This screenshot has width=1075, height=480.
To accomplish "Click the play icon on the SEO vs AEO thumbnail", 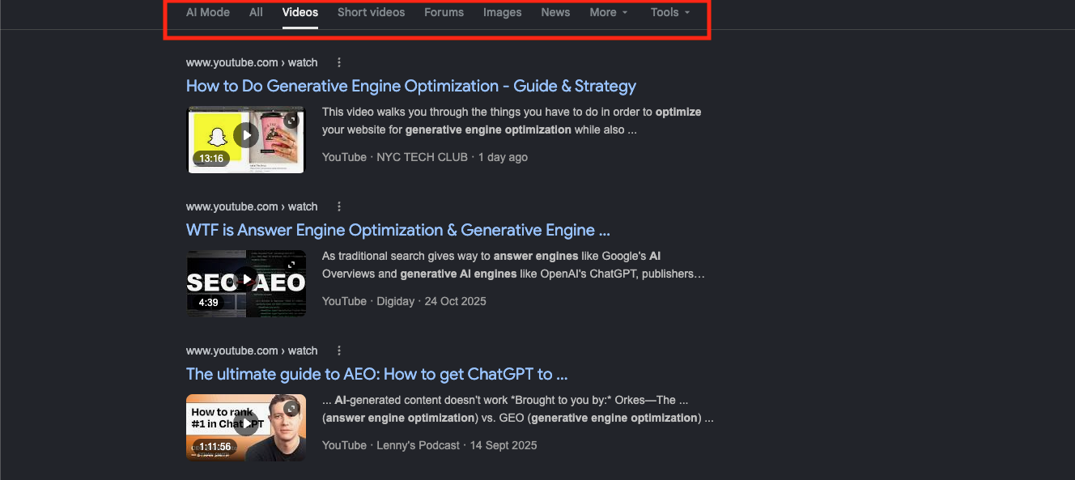I will [x=246, y=278].
